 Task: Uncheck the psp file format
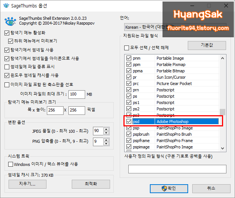tap(129, 128)
